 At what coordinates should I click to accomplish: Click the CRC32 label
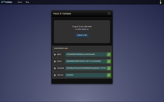coord(60,75)
